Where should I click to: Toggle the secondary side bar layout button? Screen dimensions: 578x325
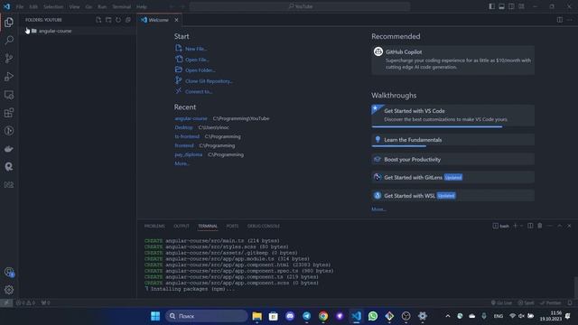tap(511, 6)
